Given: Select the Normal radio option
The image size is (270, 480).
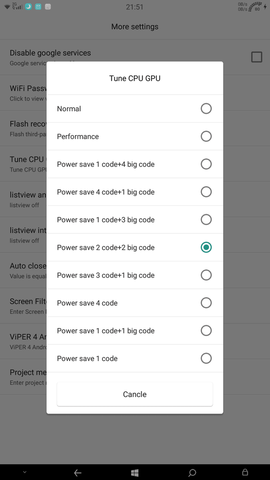Looking at the screenshot, I should point(135,109).
